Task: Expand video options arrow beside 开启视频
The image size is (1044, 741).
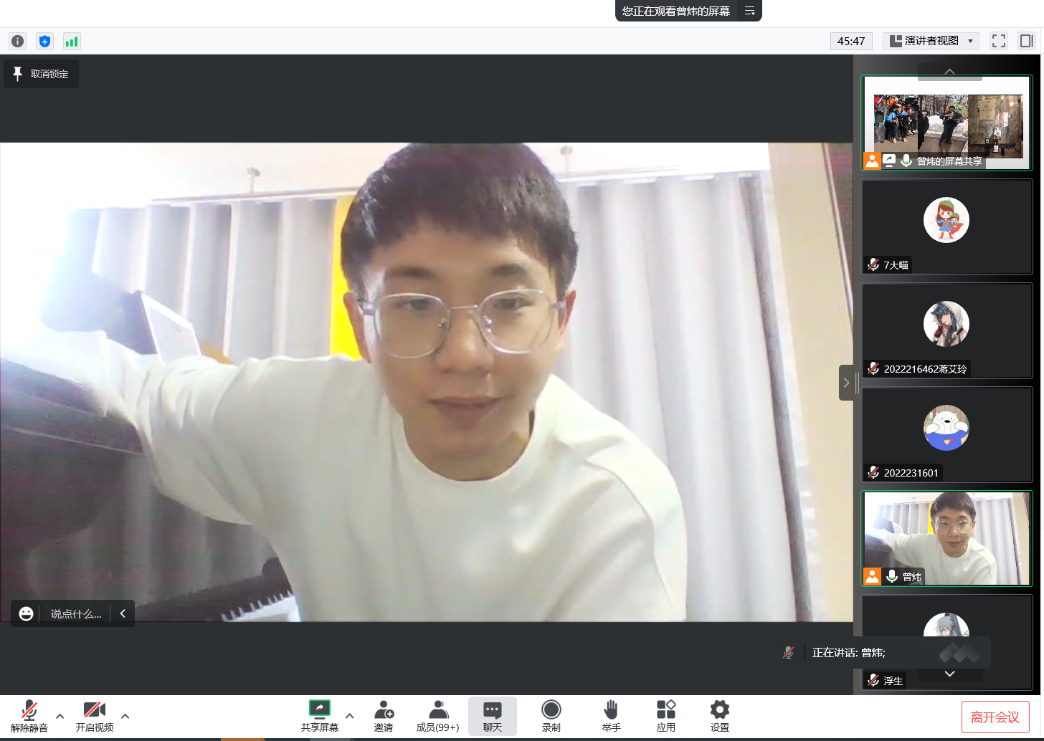Action: (125, 716)
